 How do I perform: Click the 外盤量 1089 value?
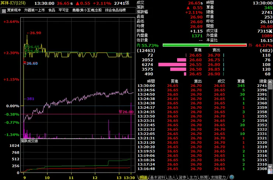(267, 36)
